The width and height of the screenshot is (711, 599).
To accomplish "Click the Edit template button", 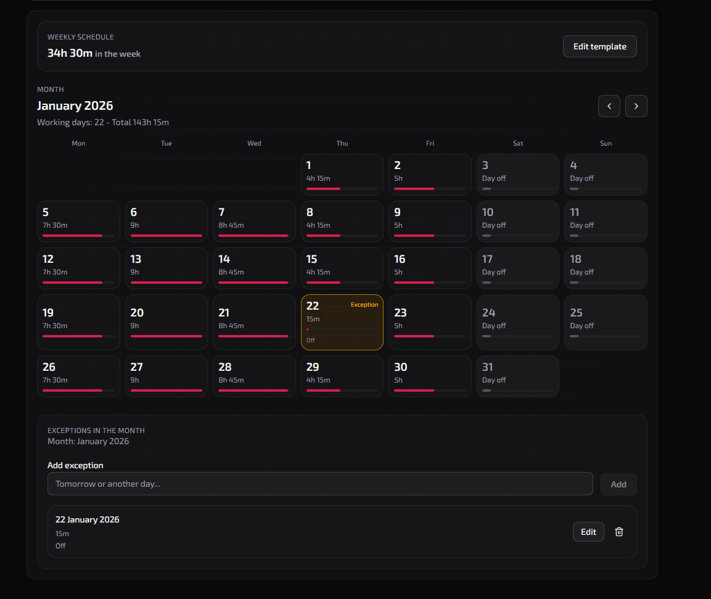I will point(599,46).
